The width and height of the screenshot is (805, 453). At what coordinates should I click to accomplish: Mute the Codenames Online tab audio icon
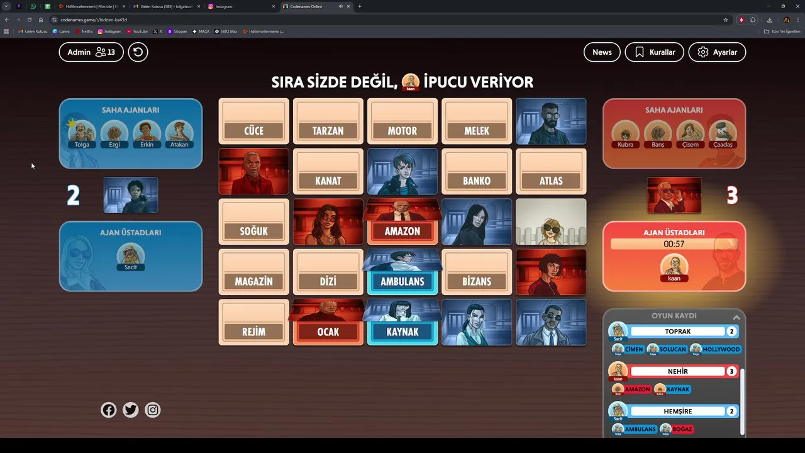(341, 6)
